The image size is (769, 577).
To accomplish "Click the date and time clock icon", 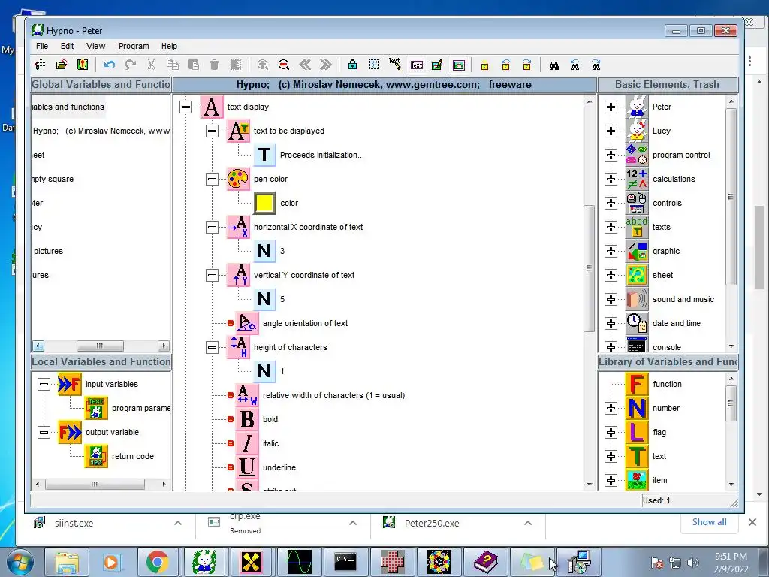I will click(x=637, y=323).
